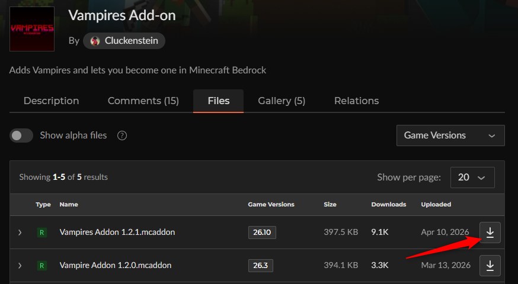Viewport: 518px width, 284px height.
Task: Open the Relations tab
Action: pos(356,101)
